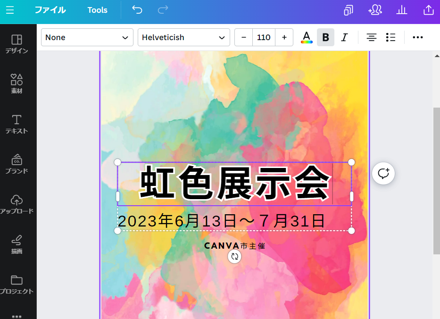Image resolution: width=440 pixels, height=319 pixels.
Task: Toggle bulleted list formatting
Action: (390, 37)
